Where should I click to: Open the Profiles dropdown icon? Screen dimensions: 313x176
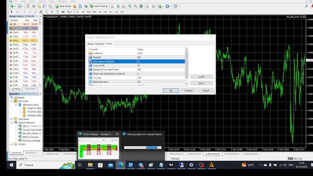pos(20,6)
